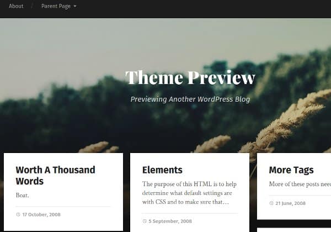Click the 21 June, 2008 date link

click(x=291, y=203)
